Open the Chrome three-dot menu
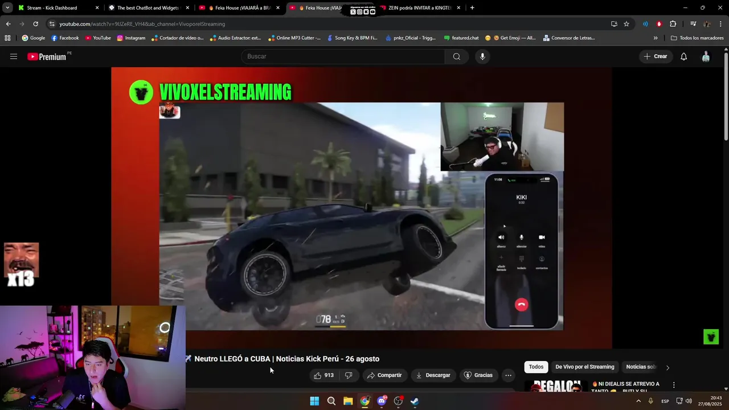Screen dimensions: 729x410 [721, 24]
